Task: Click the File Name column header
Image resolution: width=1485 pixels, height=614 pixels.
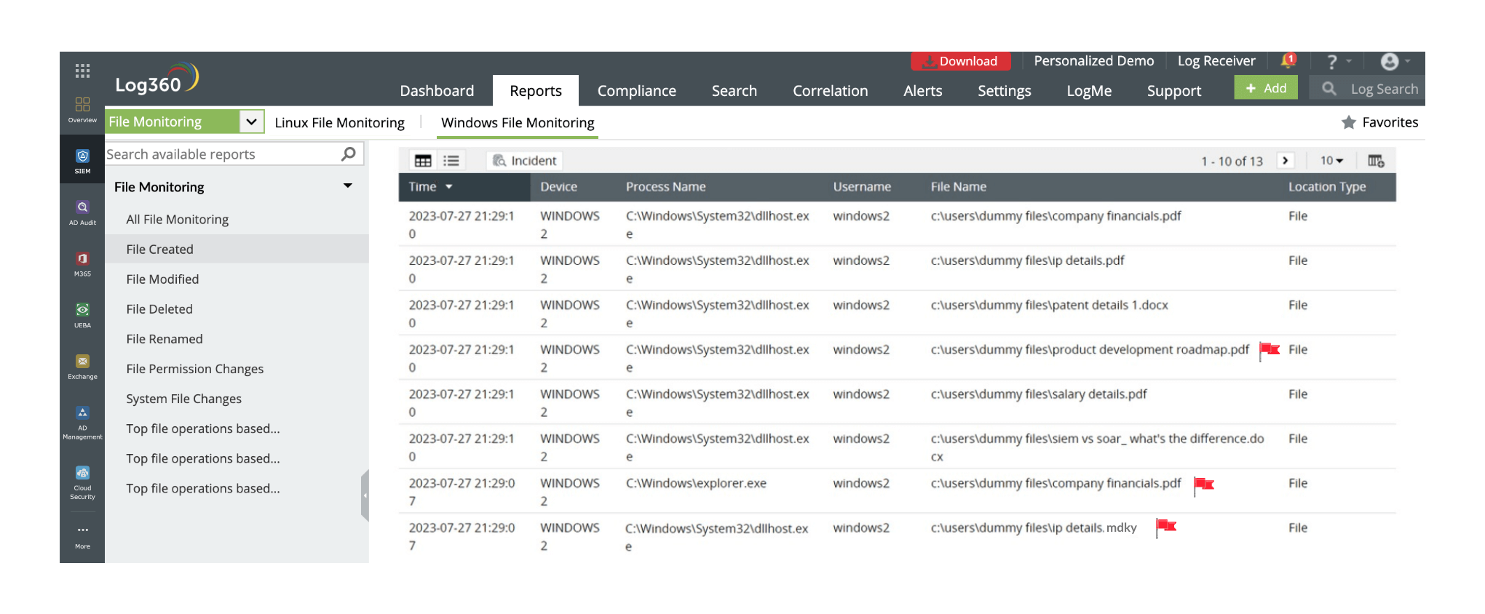Action: tap(958, 187)
